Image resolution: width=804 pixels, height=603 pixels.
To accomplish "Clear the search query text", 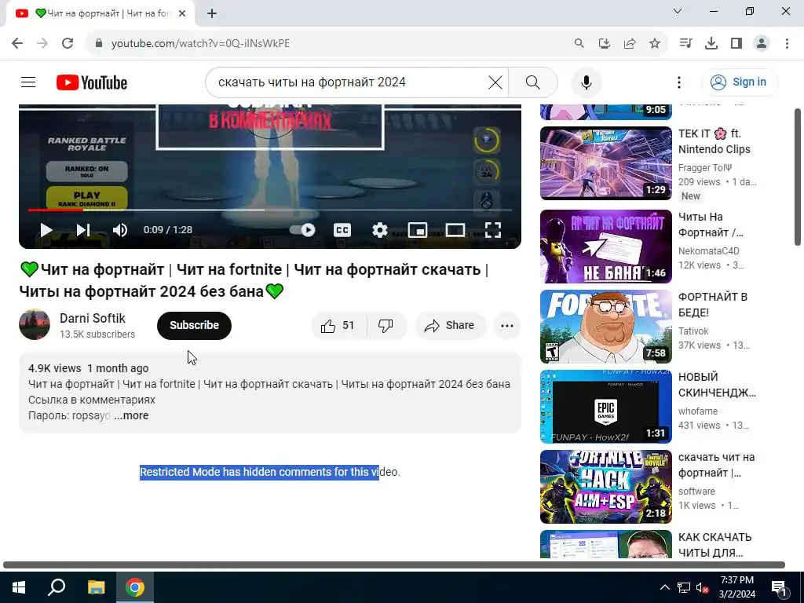I will click(495, 82).
